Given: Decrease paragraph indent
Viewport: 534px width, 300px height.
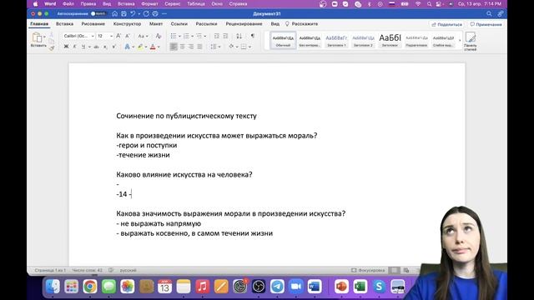Looking at the screenshot, I should [216, 36].
